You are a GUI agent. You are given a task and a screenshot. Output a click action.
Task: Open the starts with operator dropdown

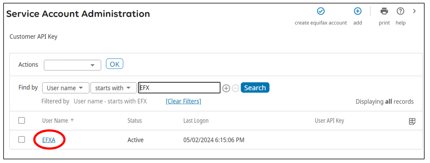pyautogui.click(x=113, y=88)
